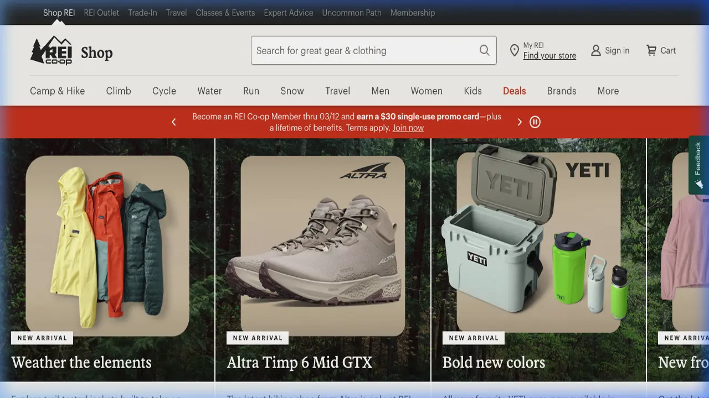Show previous promo banner message
Image resolution: width=709 pixels, height=398 pixels.
coord(173,122)
